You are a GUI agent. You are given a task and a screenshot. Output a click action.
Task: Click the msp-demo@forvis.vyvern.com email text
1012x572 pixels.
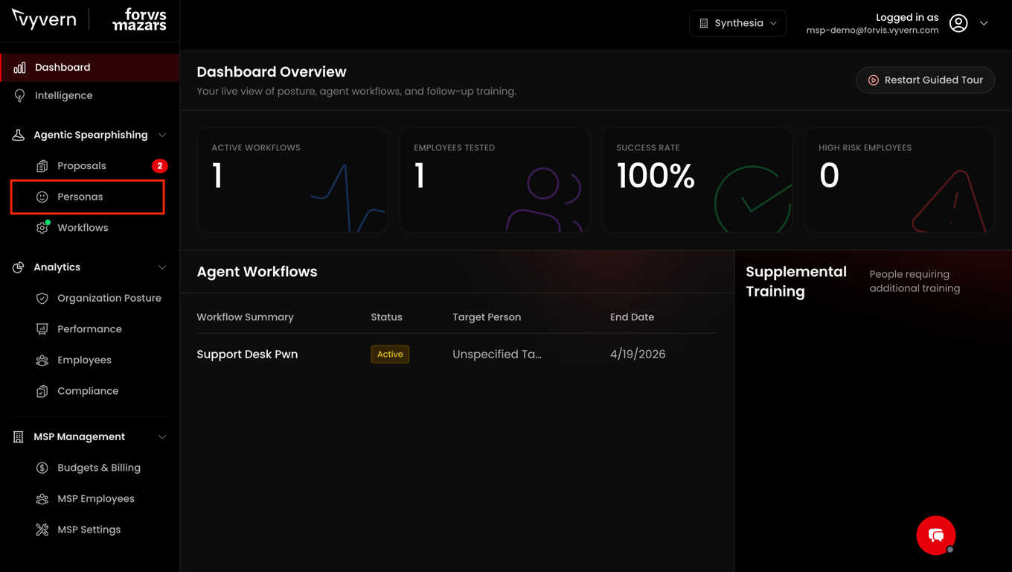pos(872,31)
